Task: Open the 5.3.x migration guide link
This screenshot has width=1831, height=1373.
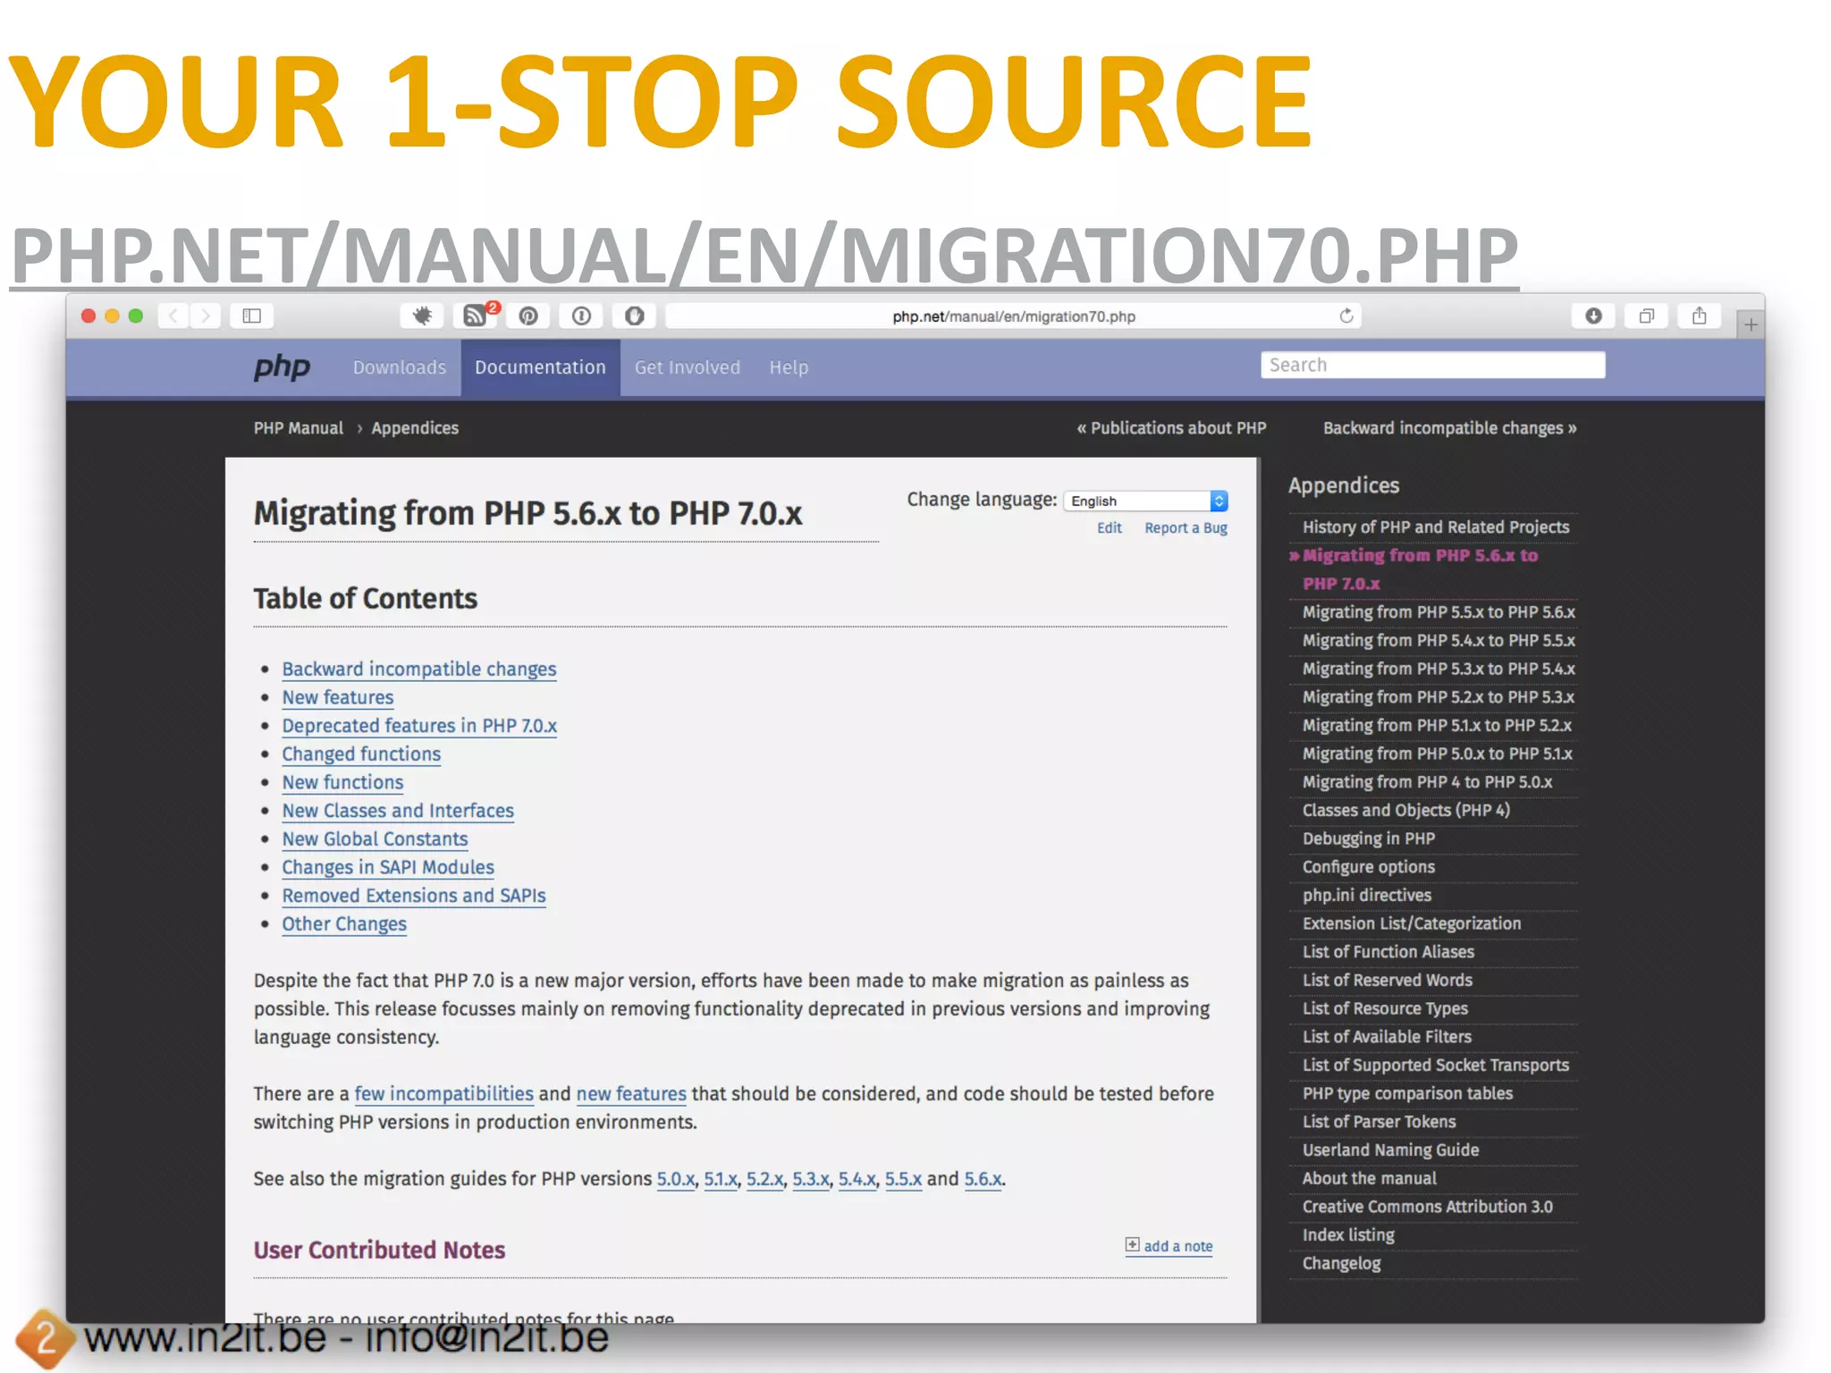Action: click(x=811, y=1179)
